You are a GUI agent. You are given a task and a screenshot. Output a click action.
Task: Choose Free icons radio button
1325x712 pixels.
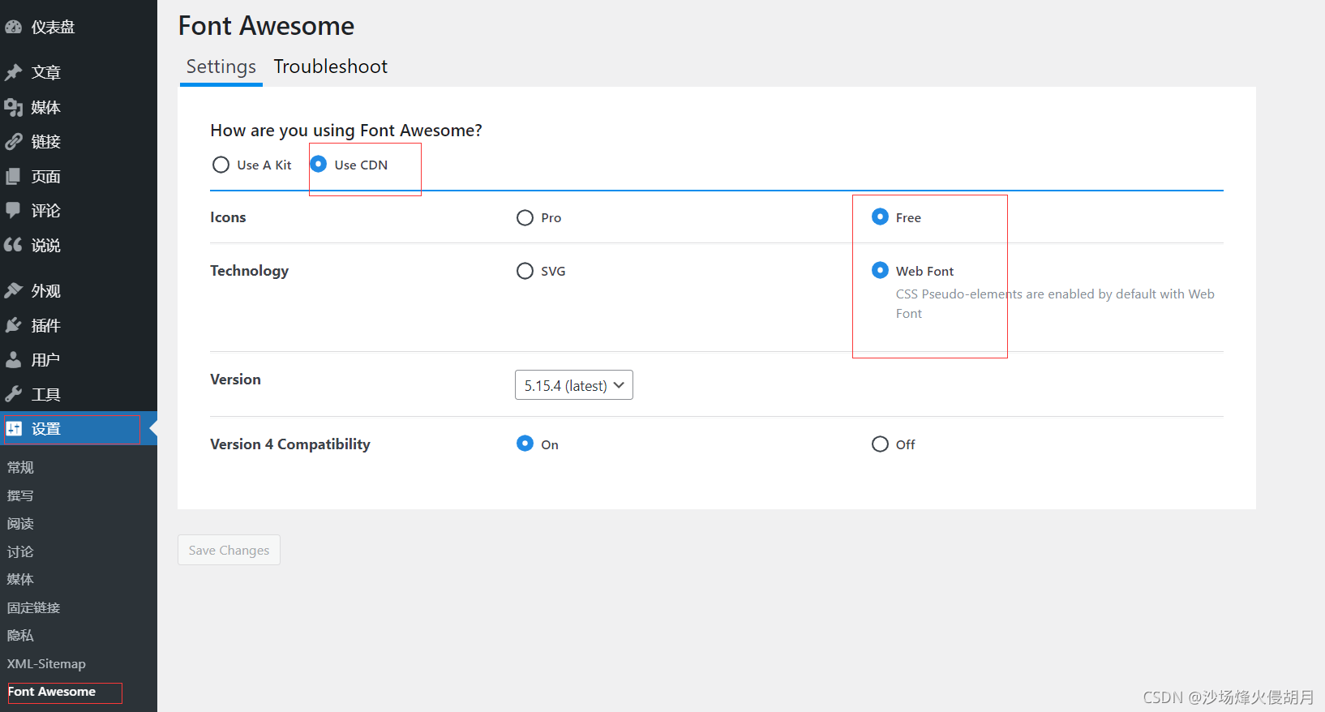pyautogui.click(x=880, y=217)
